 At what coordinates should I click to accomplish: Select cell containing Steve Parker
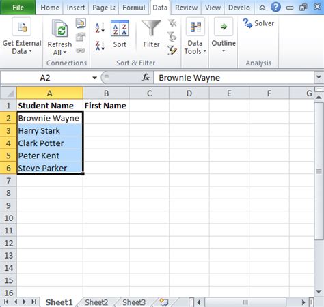(50, 168)
